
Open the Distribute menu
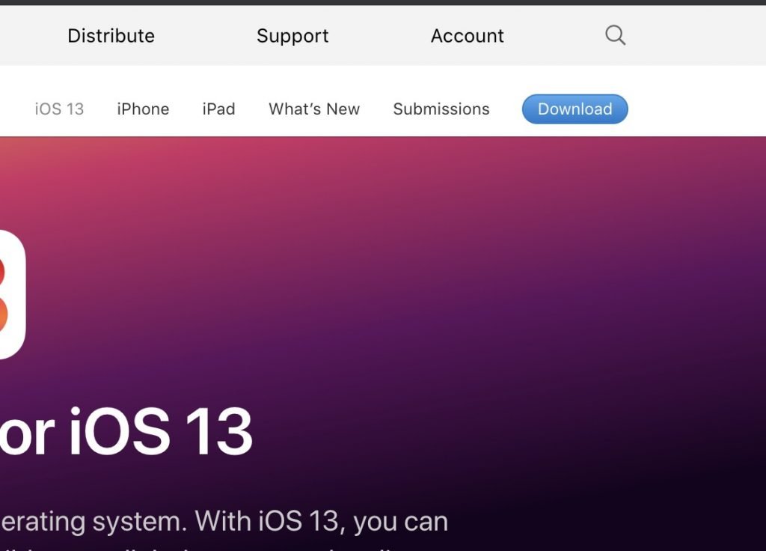click(x=111, y=36)
